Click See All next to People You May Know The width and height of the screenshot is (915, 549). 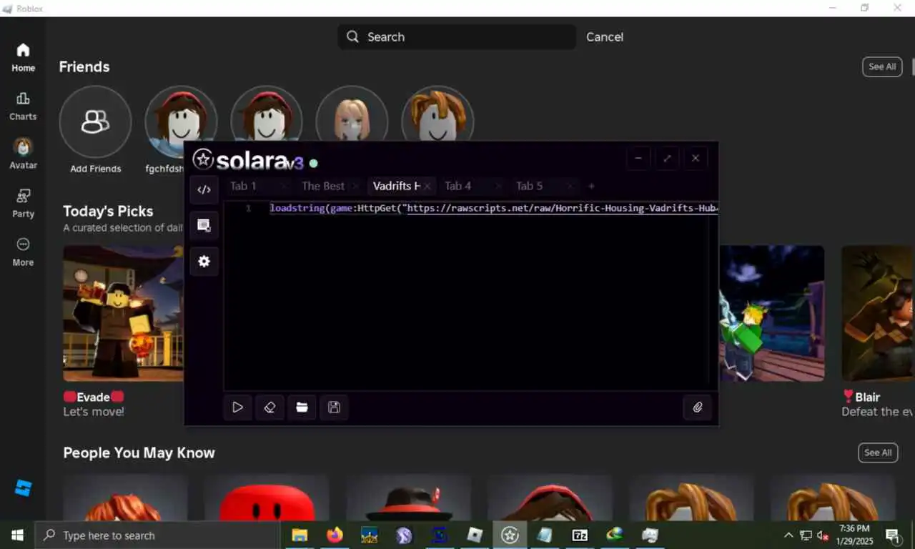point(878,452)
